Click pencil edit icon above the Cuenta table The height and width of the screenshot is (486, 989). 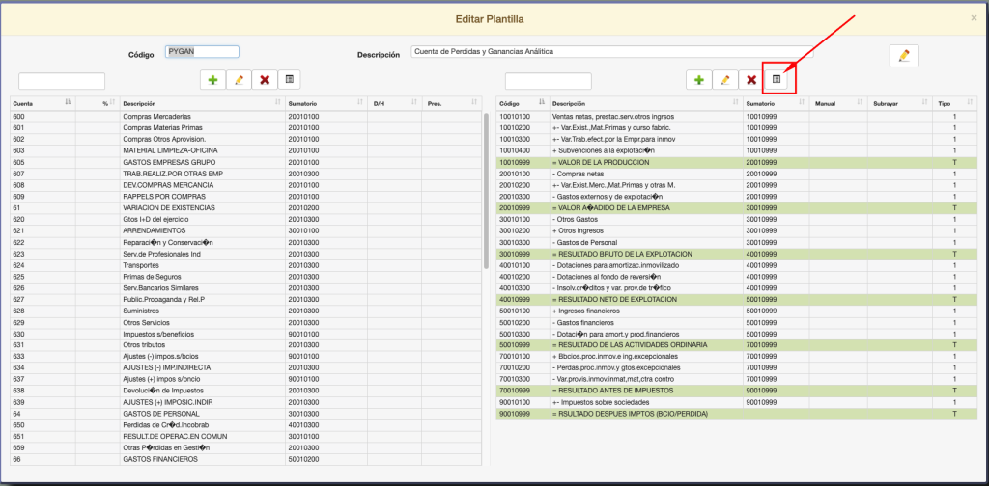tap(239, 80)
